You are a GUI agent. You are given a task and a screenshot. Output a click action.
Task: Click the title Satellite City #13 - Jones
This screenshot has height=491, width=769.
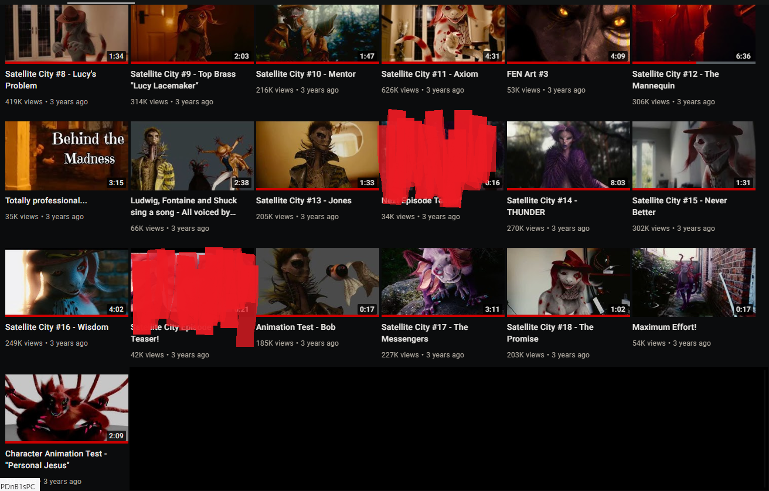[304, 200]
